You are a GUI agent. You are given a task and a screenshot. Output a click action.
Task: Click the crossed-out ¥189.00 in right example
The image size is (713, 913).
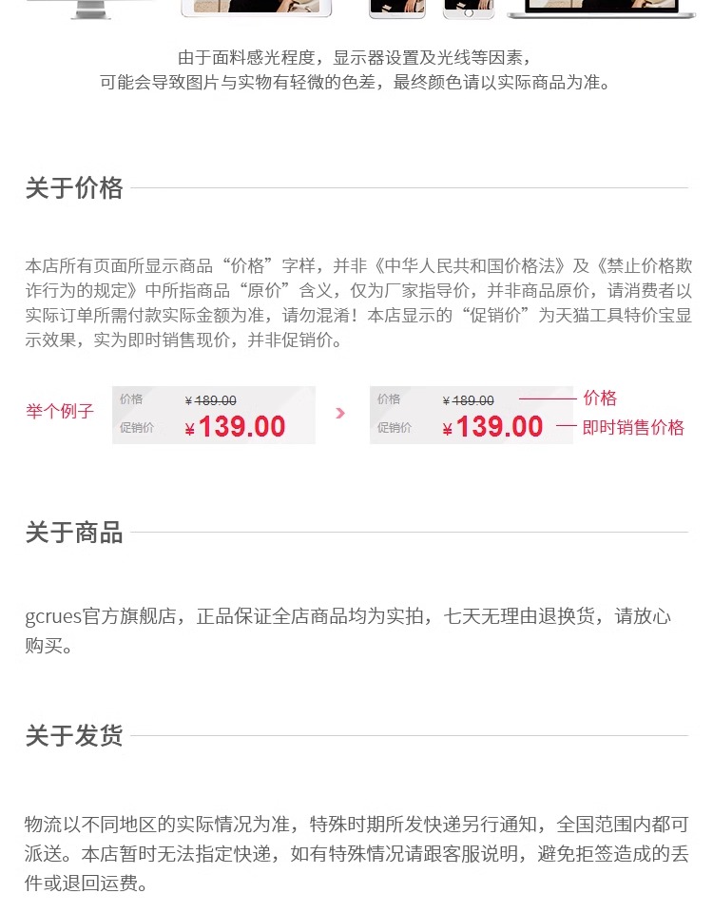pyautogui.click(x=468, y=400)
